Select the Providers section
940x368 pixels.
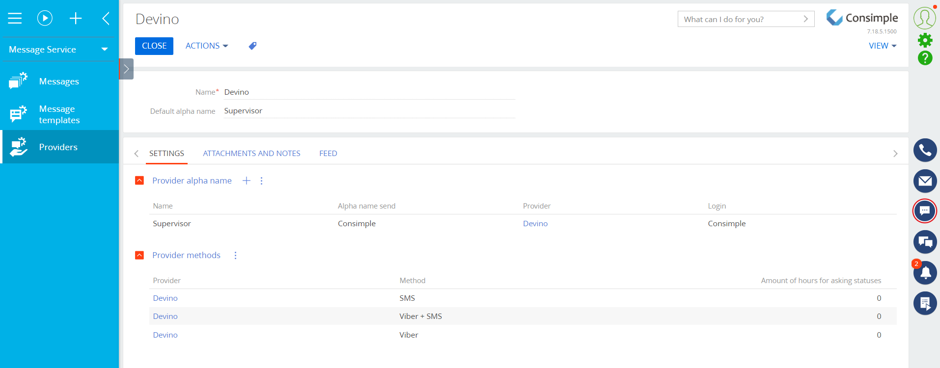(x=59, y=147)
